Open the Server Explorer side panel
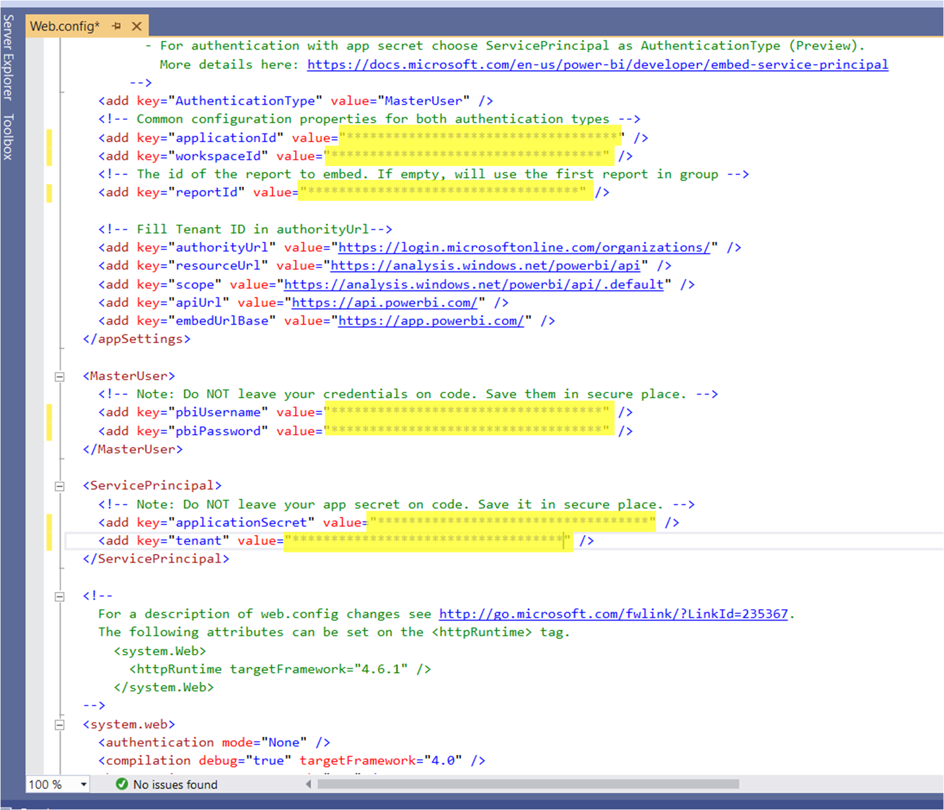This screenshot has width=944, height=810. click(x=8, y=57)
